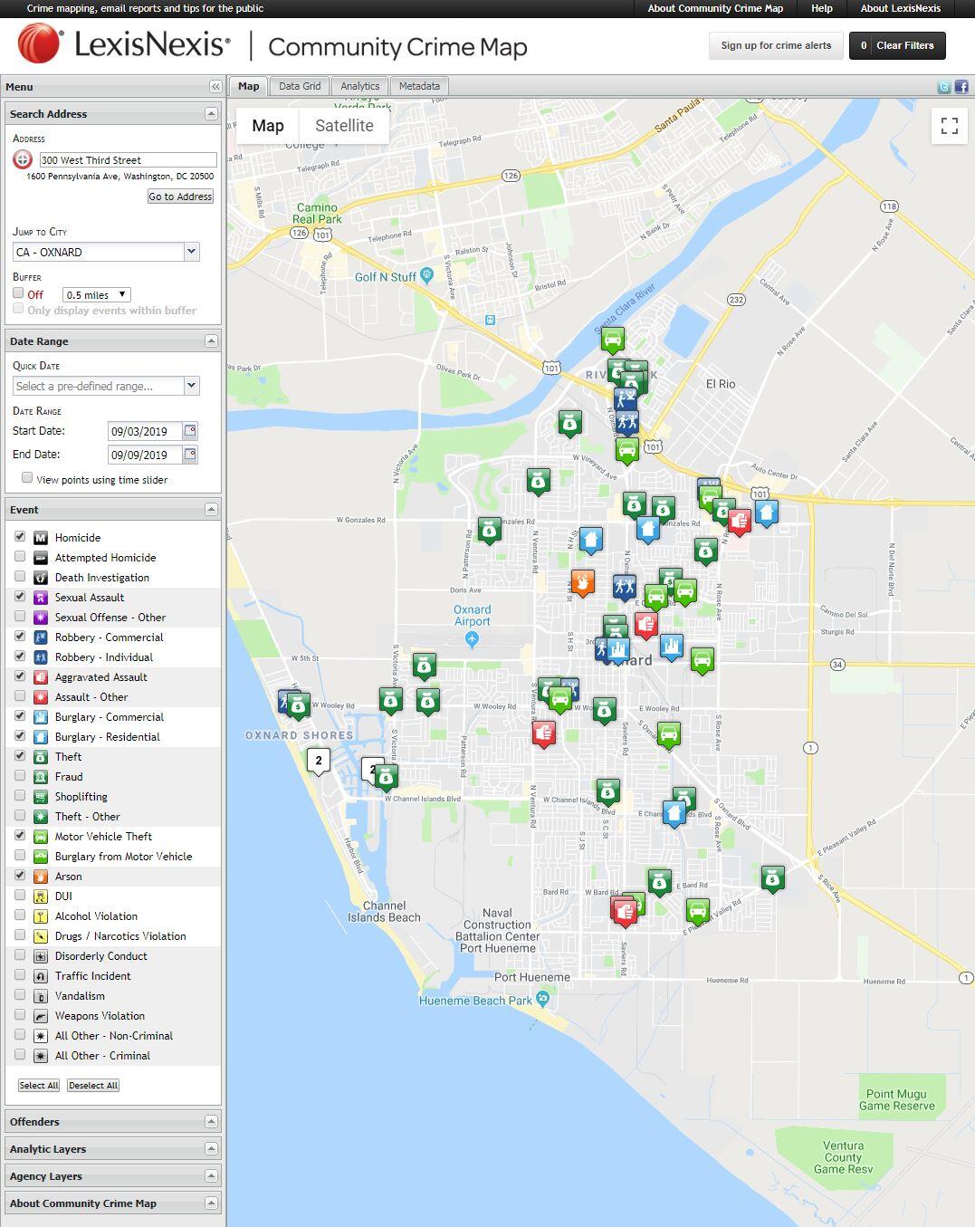
Task: Click the DUI legend icon
Action: click(40, 896)
